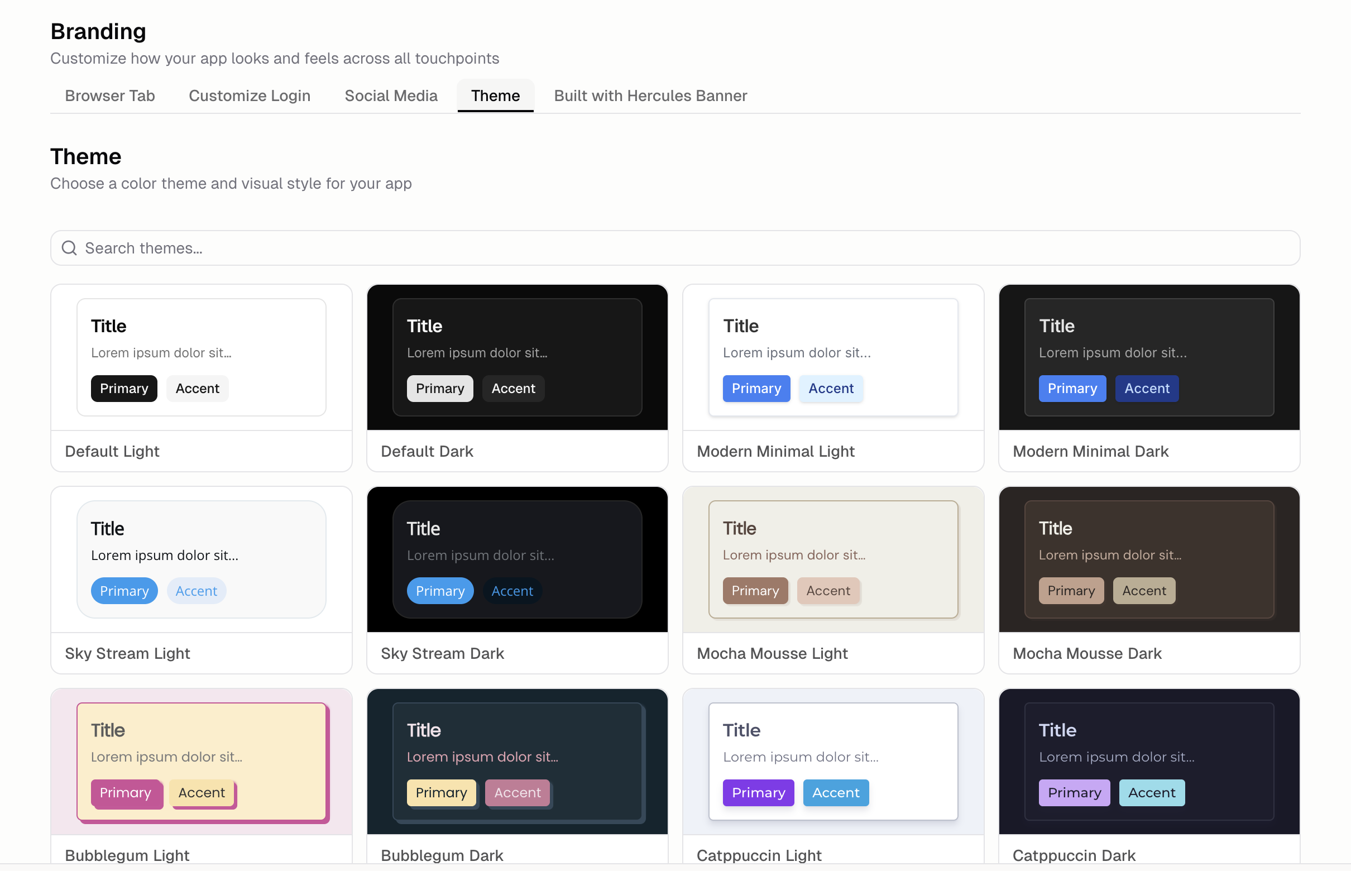Image resolution: width=1351 pixels, height=871 pixels.
Task: Open the Built with Hercules Banner tab
Action: (650, 95)
